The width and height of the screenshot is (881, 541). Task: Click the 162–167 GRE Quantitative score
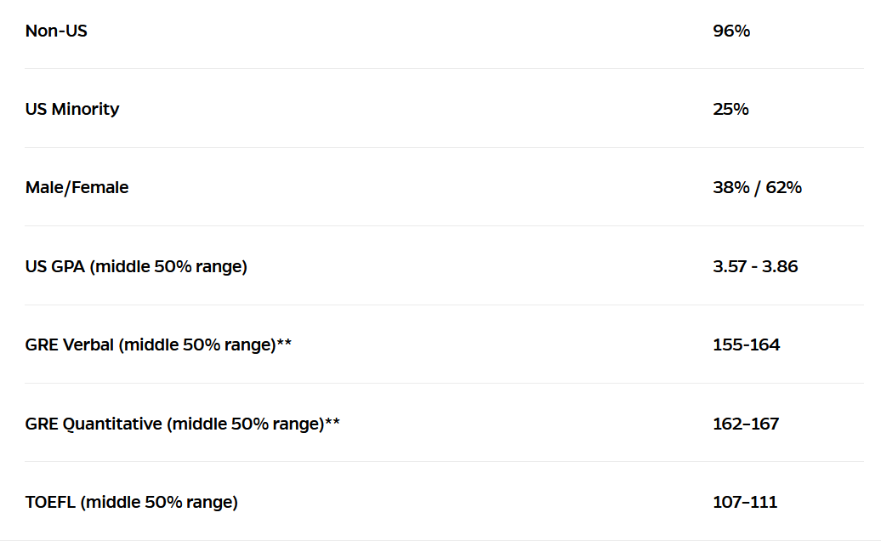pos(746,424)
